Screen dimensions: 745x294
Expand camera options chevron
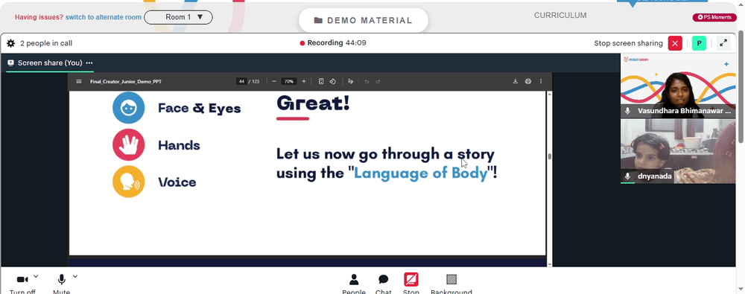36,276
